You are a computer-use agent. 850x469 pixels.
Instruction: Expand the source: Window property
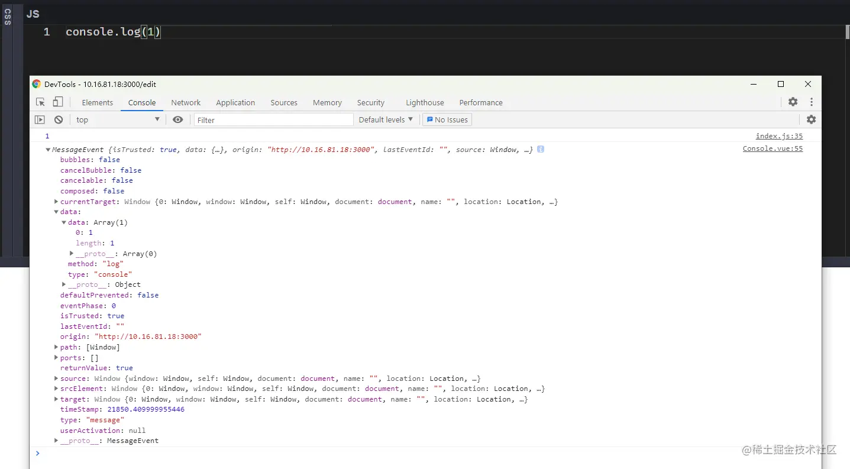56,379
